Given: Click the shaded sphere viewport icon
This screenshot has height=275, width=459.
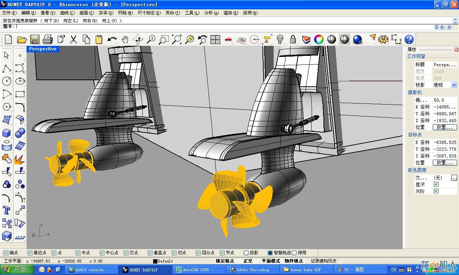Looking at the screenshot, I should click(x=332, y=39).
